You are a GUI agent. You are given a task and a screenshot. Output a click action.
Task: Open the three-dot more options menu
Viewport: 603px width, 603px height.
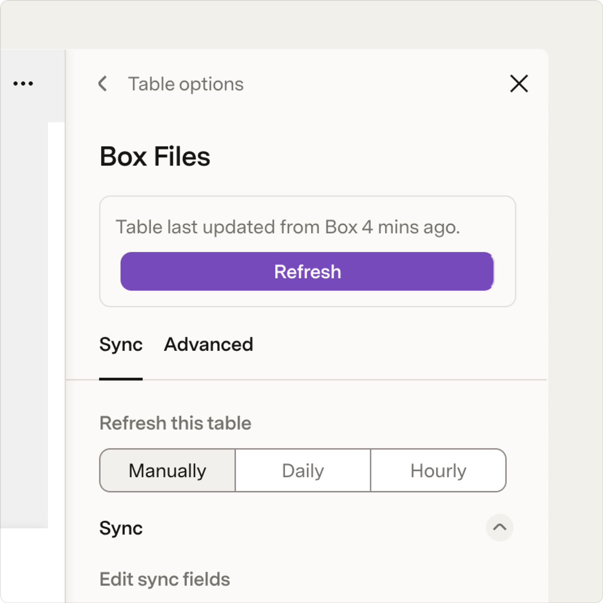pos(23,83)
